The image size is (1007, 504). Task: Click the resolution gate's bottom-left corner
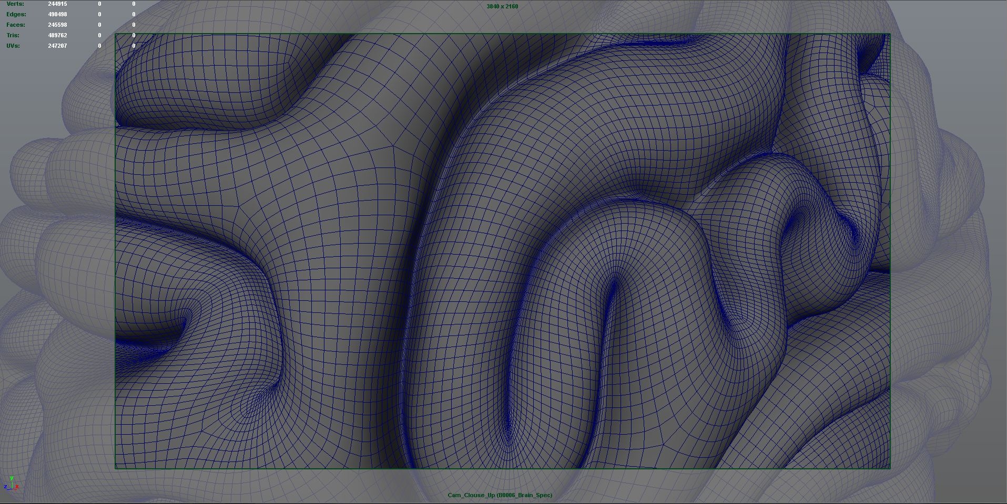(x=116, y=468)
